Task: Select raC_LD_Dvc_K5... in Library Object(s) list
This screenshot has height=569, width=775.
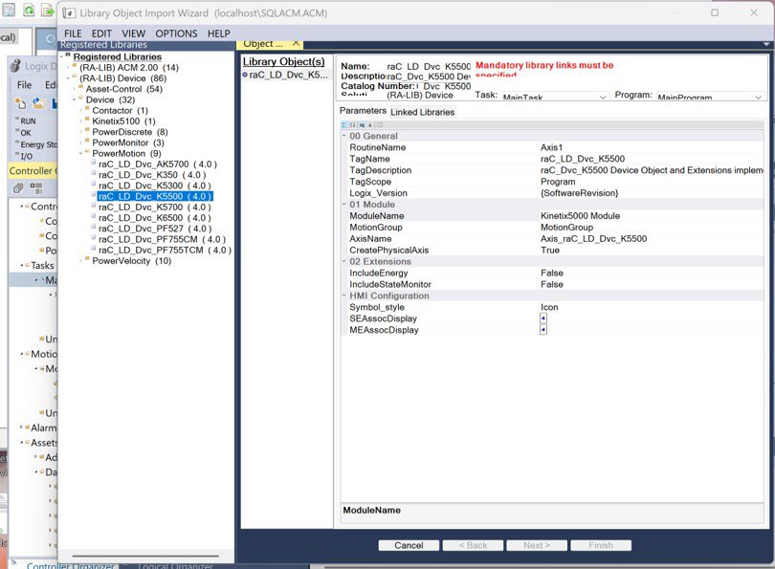Action: click(x=288, y=76)
